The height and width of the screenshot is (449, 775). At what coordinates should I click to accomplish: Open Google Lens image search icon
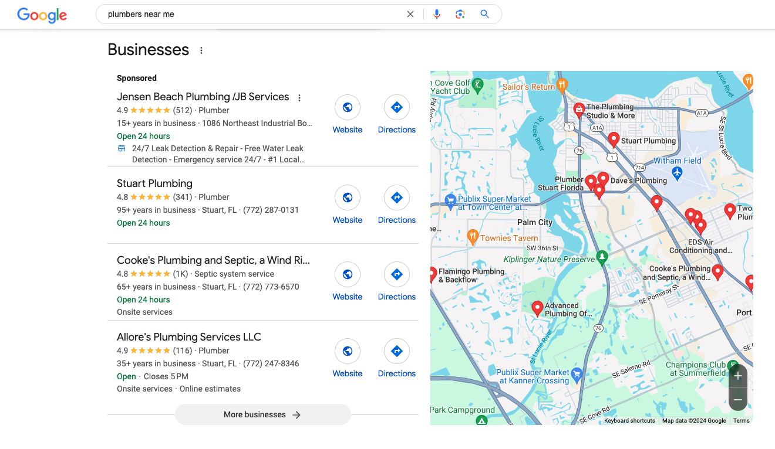point(460,14)
